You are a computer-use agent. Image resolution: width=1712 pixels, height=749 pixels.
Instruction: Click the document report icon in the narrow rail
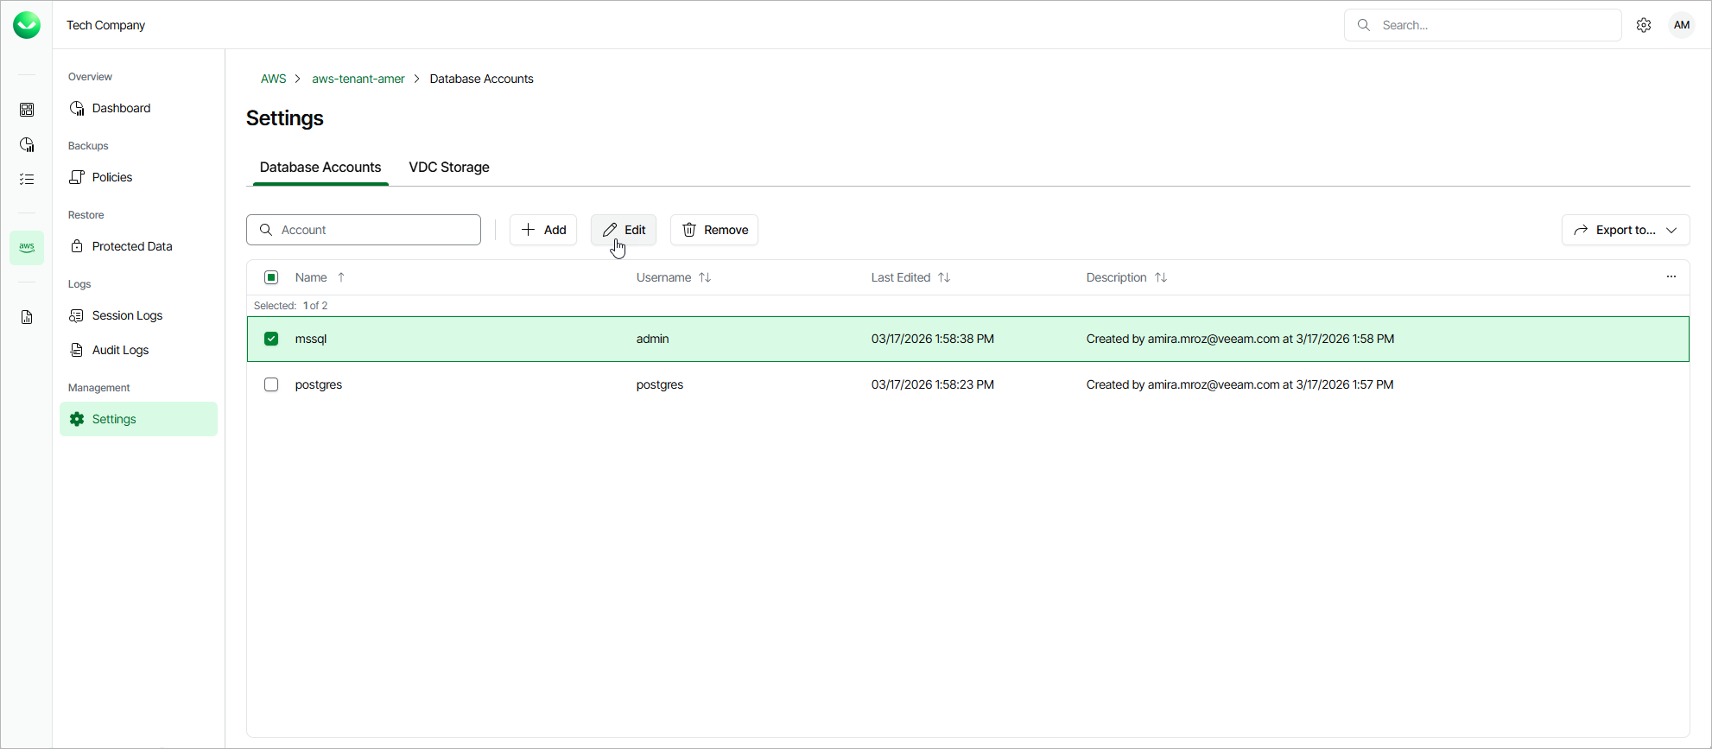click(27, 317)
